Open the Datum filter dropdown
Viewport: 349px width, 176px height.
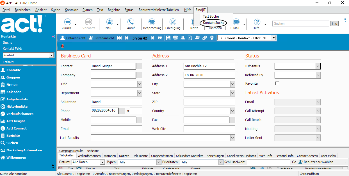(102, 162)
